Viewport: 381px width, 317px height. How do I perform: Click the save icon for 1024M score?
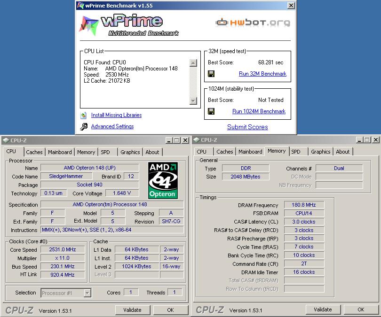coord(211,111)
